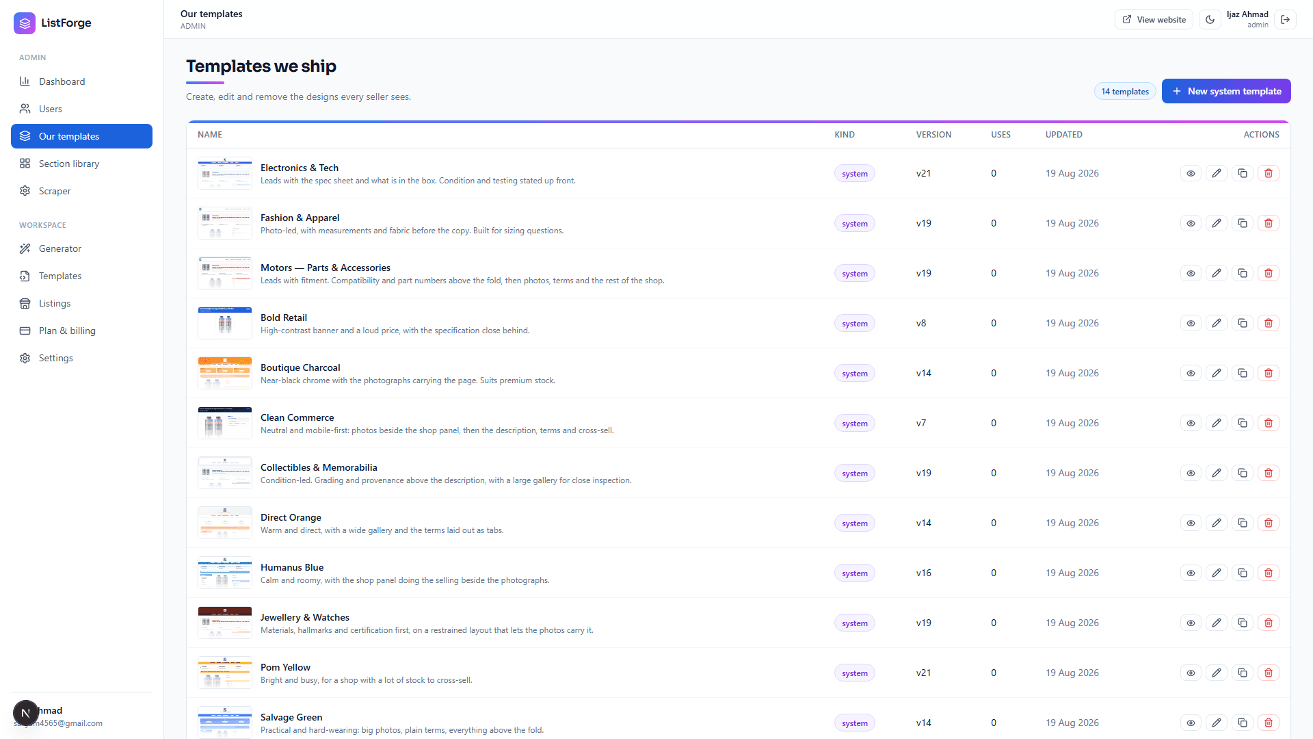This screenshot has width=1313, height=739.
Task: Go to Listings in the sidebar
Action: click(x=81, y=303)
